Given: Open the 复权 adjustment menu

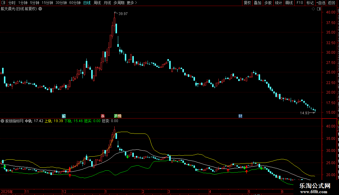Looking at the screenshot, I should pos(247,3).
